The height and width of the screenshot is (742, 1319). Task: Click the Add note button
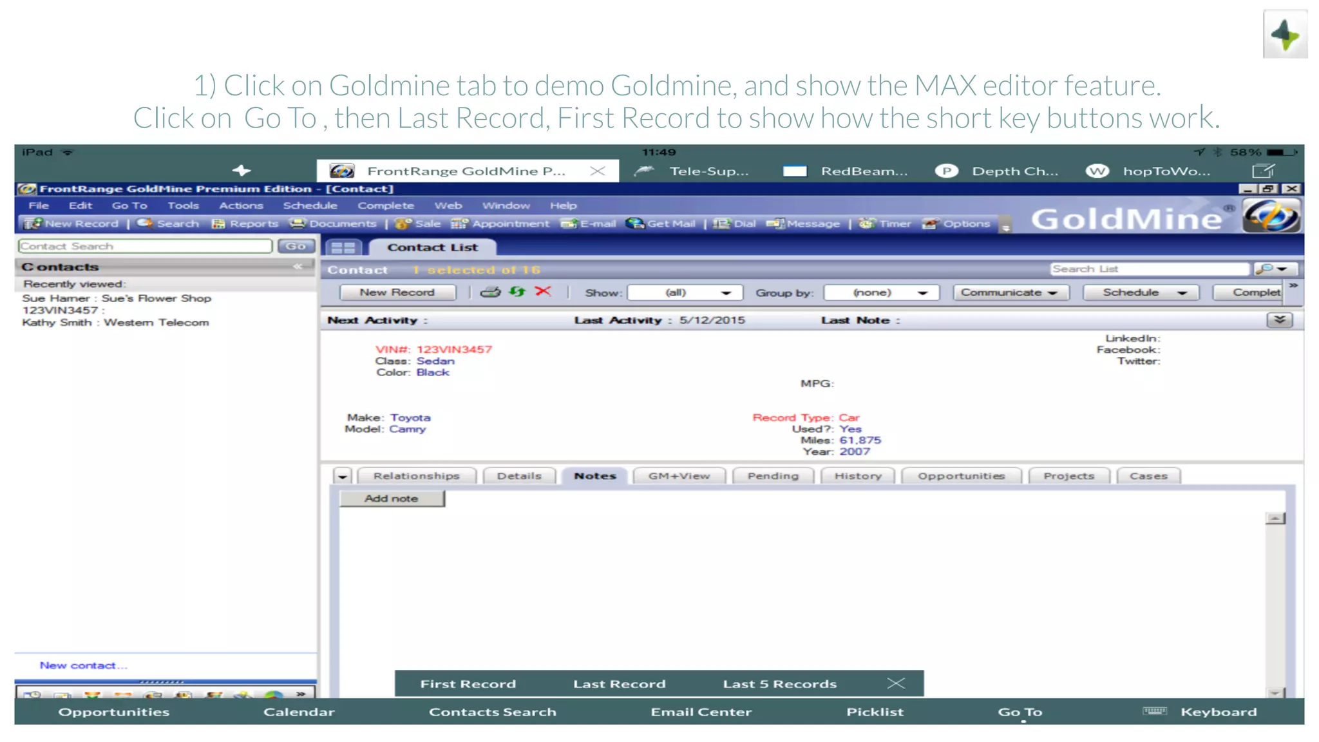(392, 499)
